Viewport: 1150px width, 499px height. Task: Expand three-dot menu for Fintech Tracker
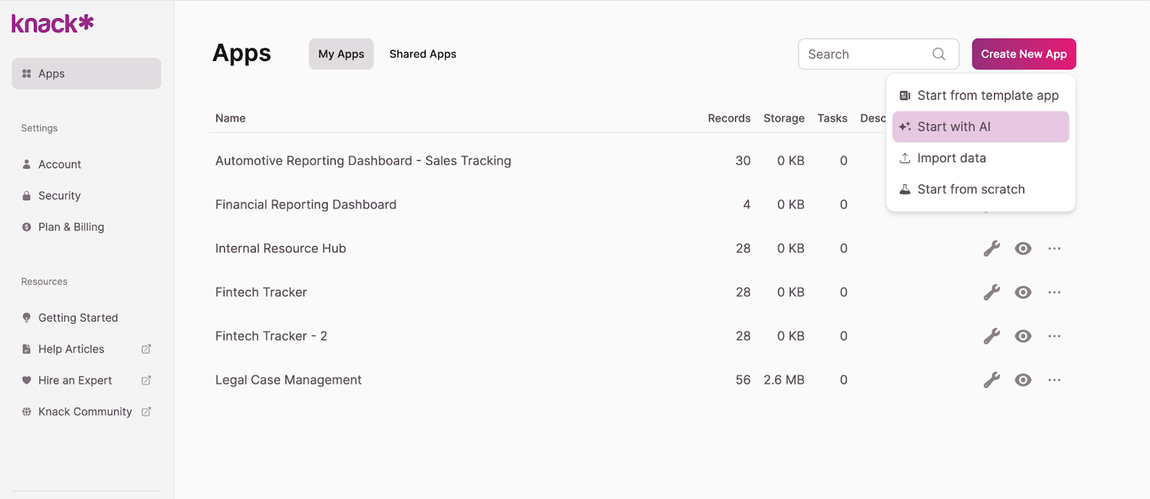click(1054, 292)
